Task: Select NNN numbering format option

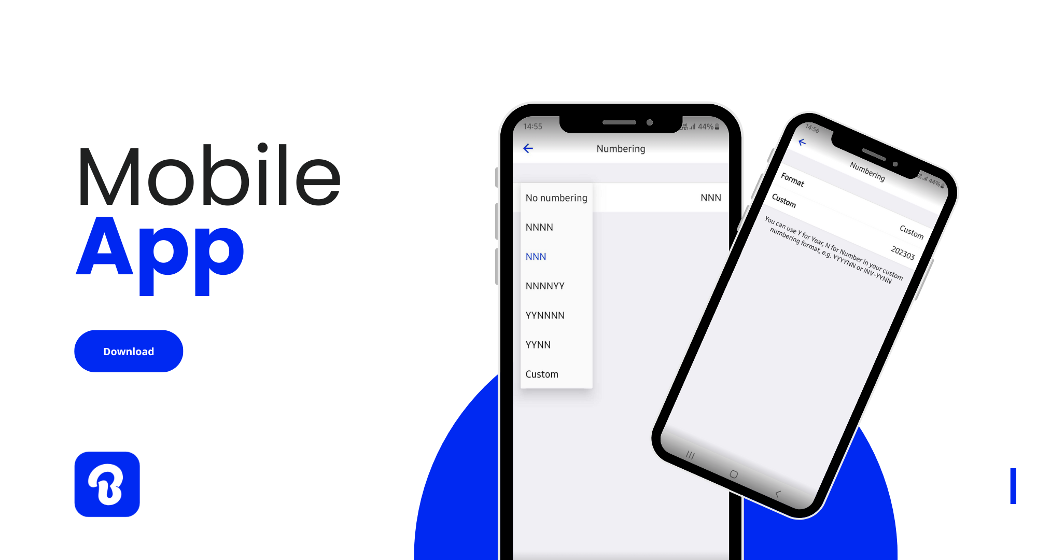Action: [537, 256]
